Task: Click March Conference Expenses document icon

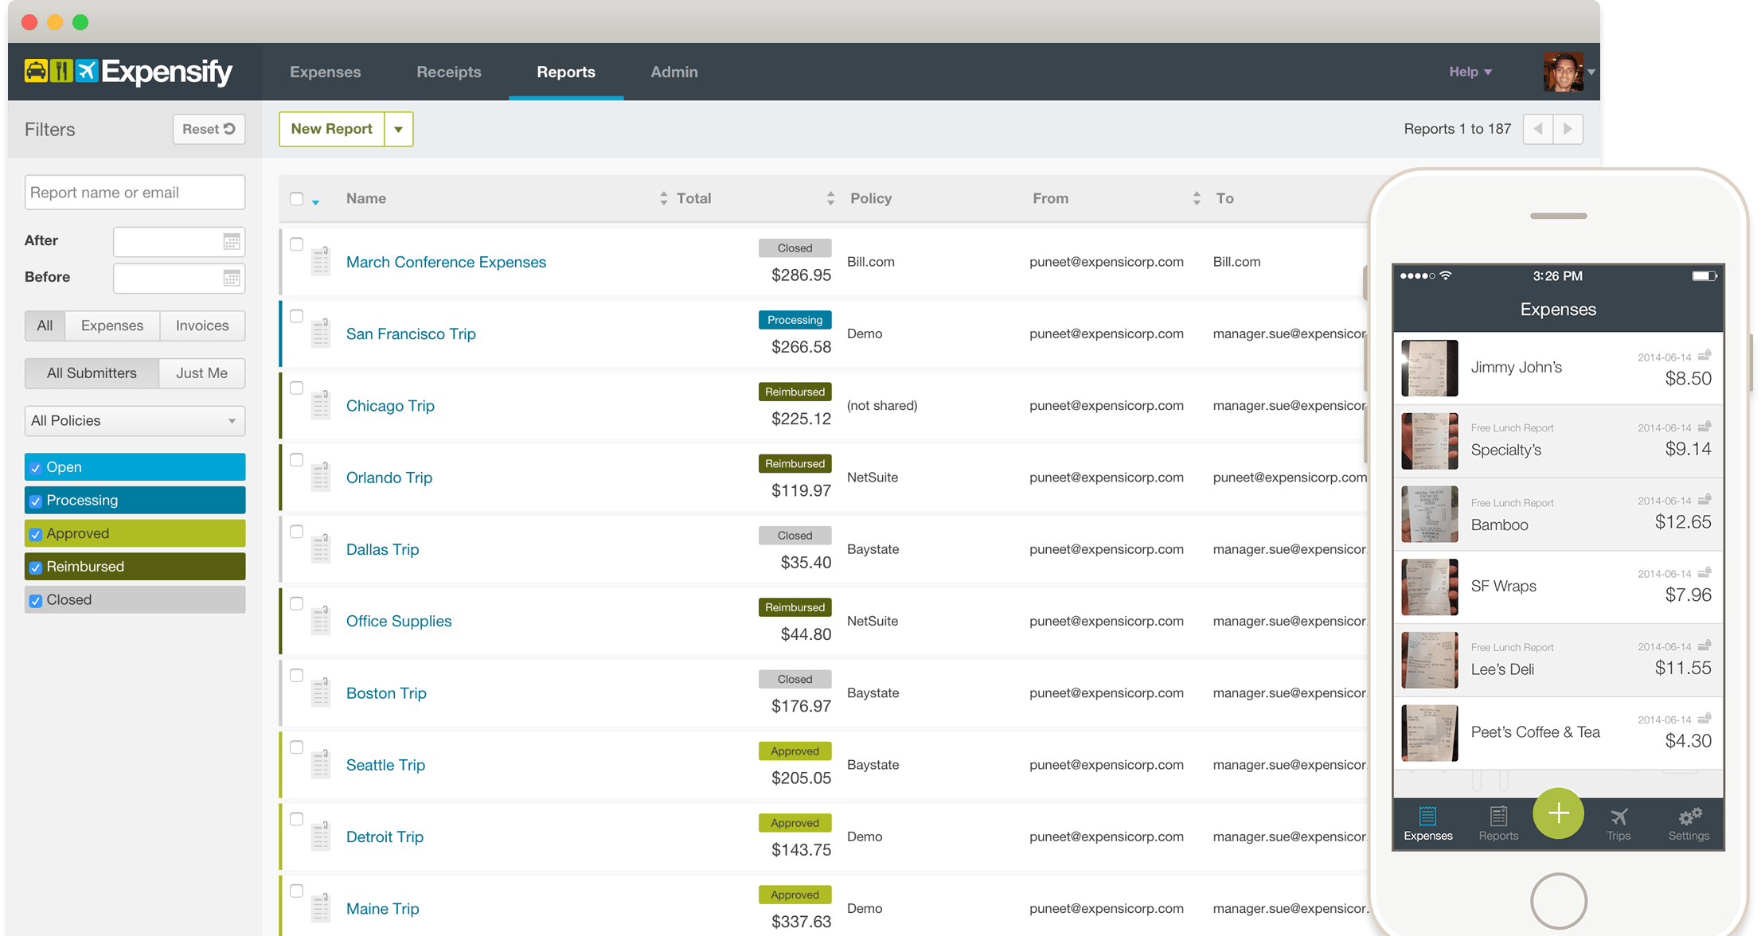Action: point(321,261)
